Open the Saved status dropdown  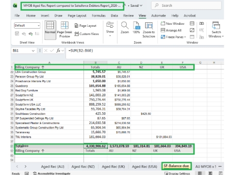[136, 5]
